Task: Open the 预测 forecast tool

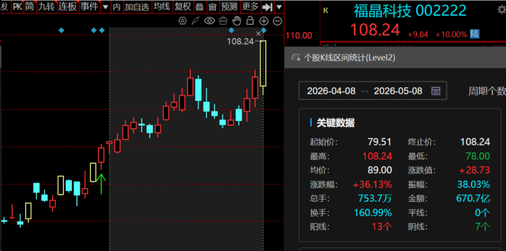Action: [229, 6]
